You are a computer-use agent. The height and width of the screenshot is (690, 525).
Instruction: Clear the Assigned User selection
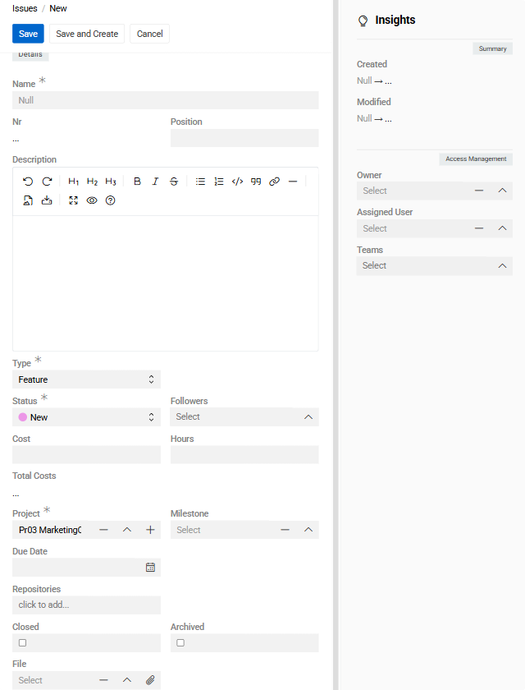[x=479, y=228]
